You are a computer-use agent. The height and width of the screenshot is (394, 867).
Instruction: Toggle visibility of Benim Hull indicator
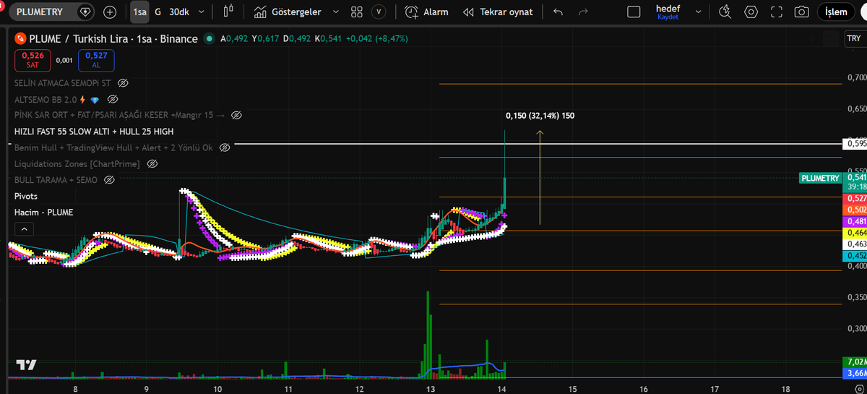225,147
